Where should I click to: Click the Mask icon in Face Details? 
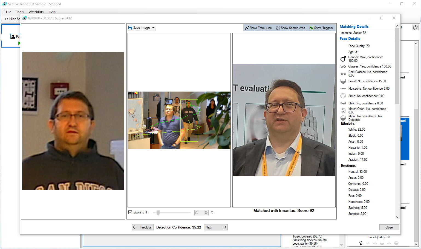[343, 118]
